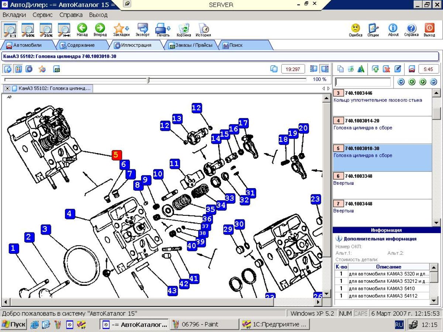Click the blue gear illustration icon
443x332 pixels.
click(29, 69)
